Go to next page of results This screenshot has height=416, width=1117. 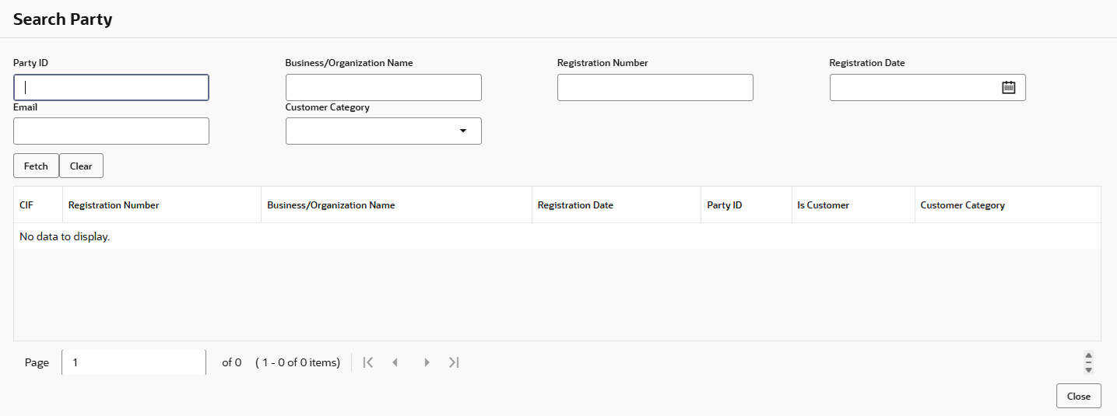[x=426, y=362]
